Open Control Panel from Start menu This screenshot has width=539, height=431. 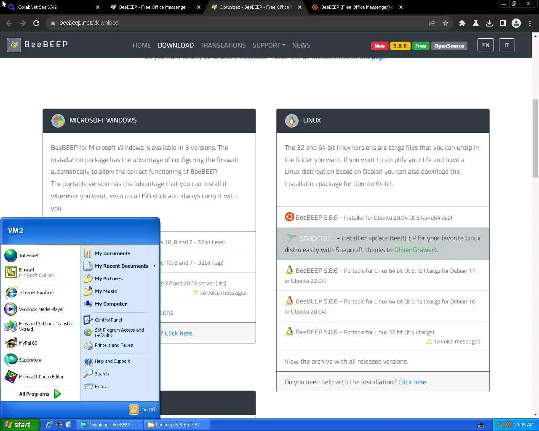tap(120, 320)
